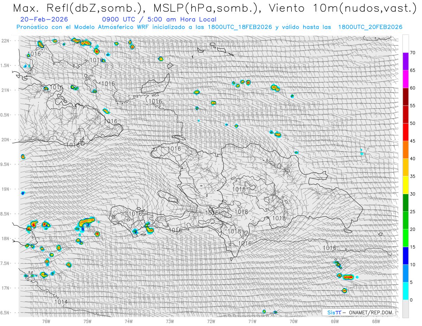Image resolution: width=422 pixels, height=326 pixels.
Task: Pick the yellow 30–35 dBZ colorbar segment
Action: point(405,185)
